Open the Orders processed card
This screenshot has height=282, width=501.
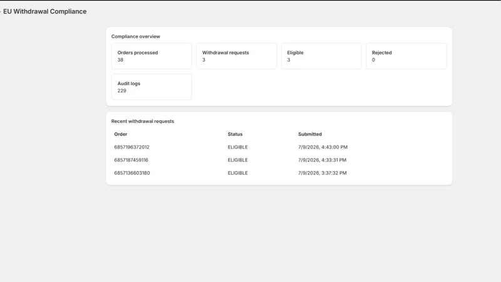click(152, 56)
